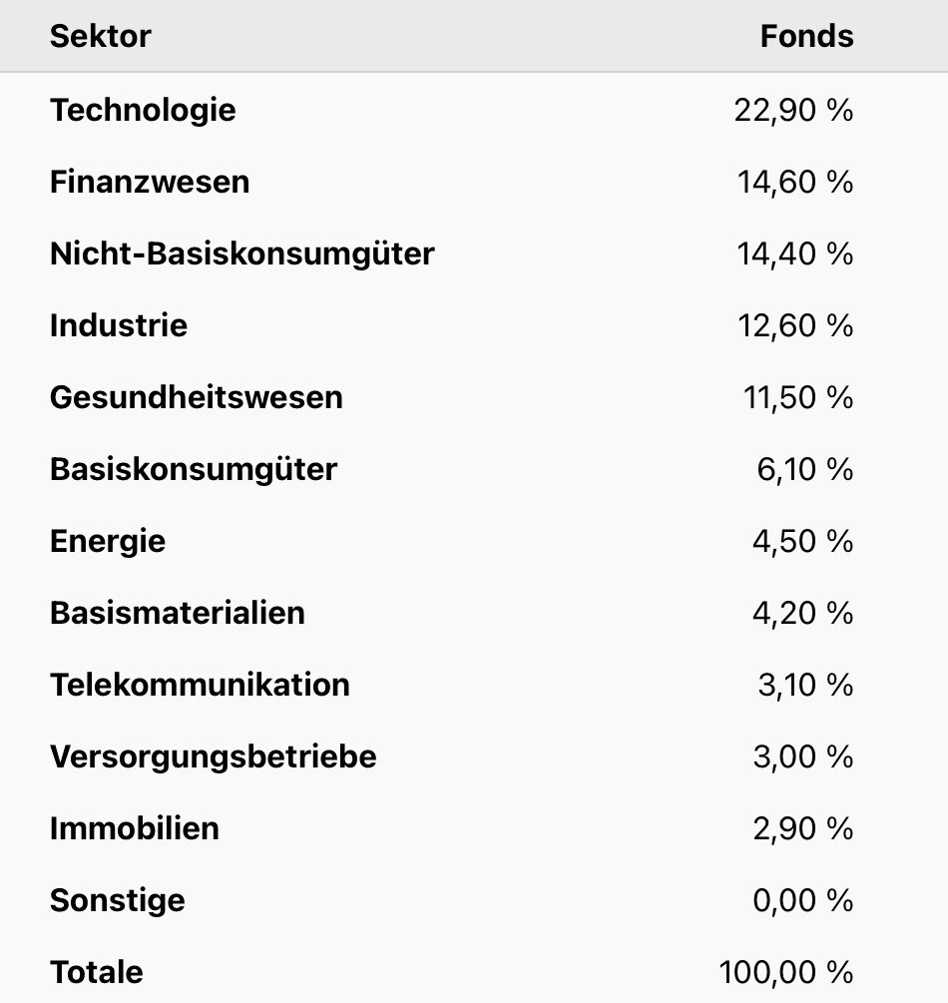The width and height of the screenshot is (948, 1003).
Task: Select the Technologie sector row label
Action: (x=143, y=110)
